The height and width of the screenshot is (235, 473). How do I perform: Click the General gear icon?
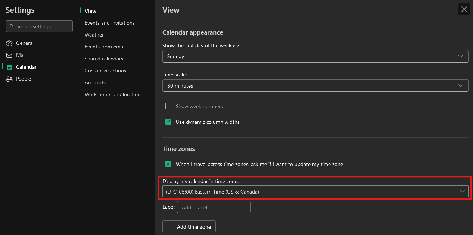click(x=9, y=43)
